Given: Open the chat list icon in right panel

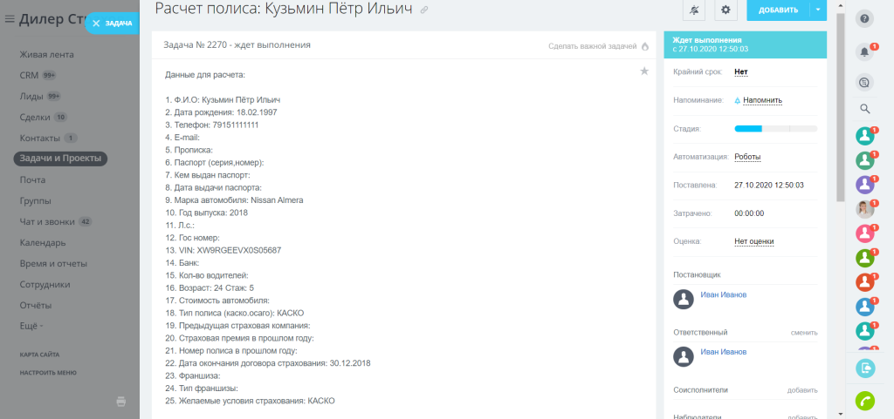Looking at the screenshot, I should 865,83.
